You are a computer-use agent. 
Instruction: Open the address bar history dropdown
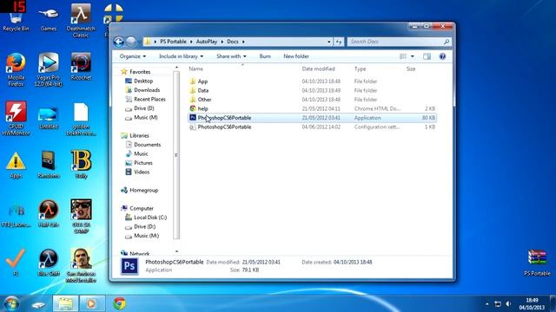[x=329, y=42]
